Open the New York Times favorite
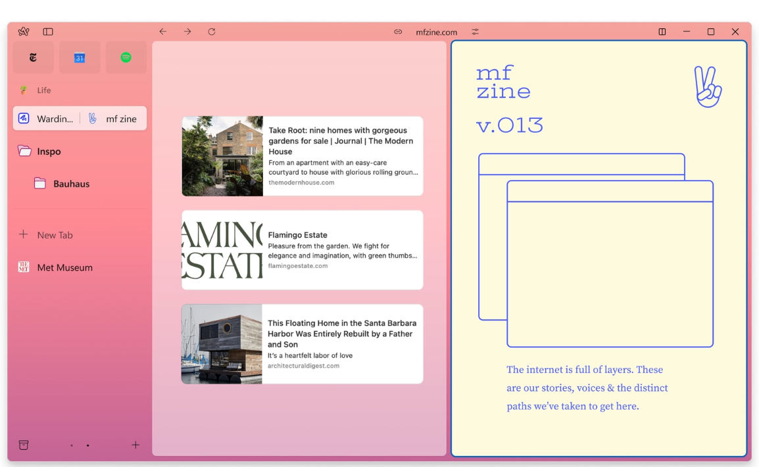The image size is (759, 467). coord(33,58)
